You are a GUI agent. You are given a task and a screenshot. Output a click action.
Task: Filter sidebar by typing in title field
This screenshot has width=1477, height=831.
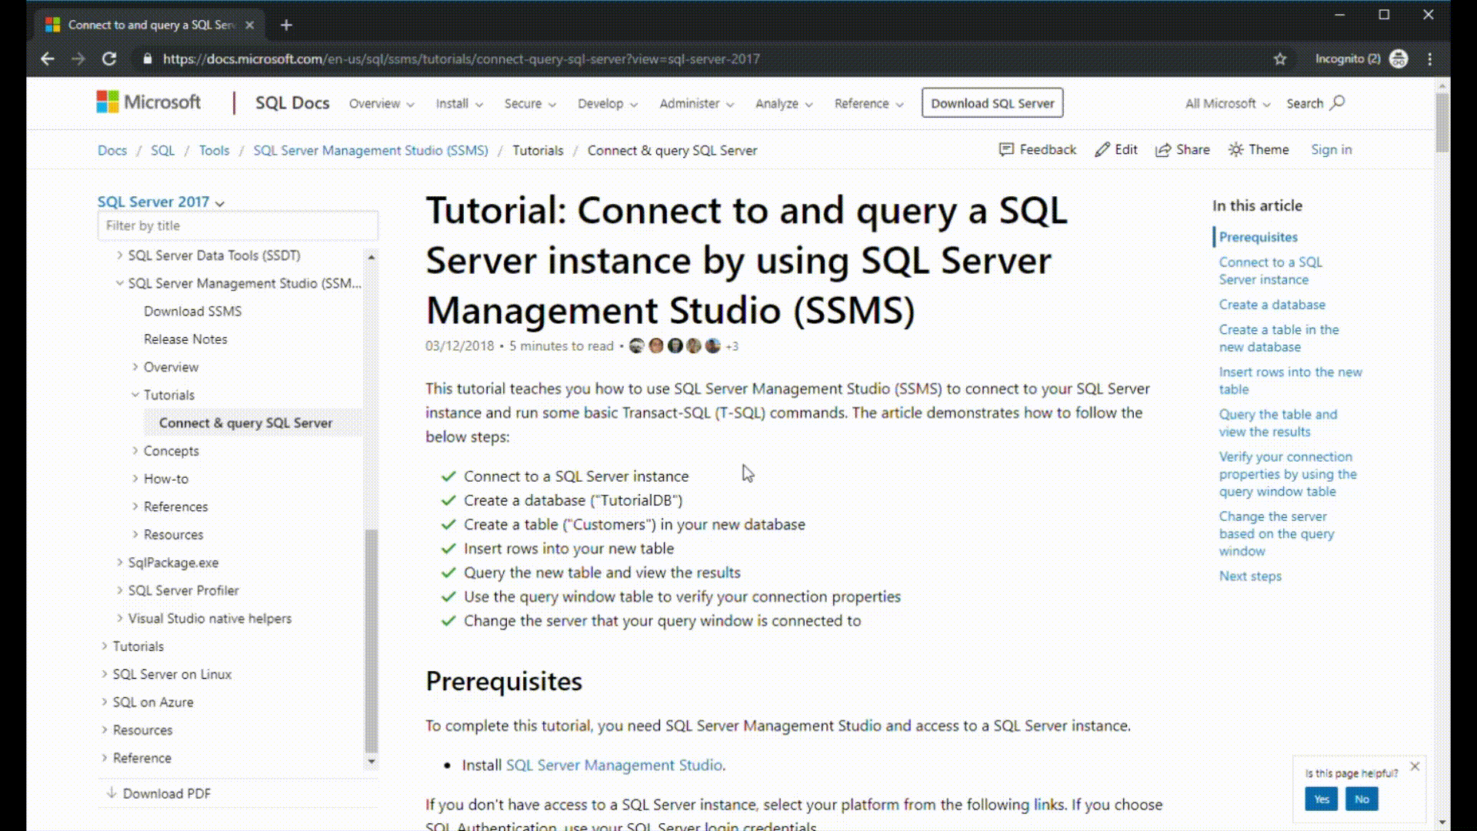coord(238,225)
